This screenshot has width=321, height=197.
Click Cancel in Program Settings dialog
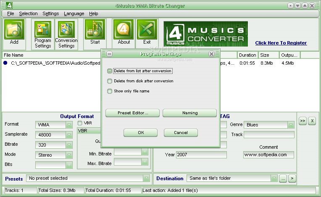pos(181,133)
